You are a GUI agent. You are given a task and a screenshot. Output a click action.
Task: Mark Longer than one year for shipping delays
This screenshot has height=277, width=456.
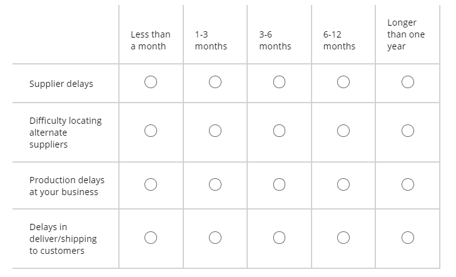click(407, 238)
